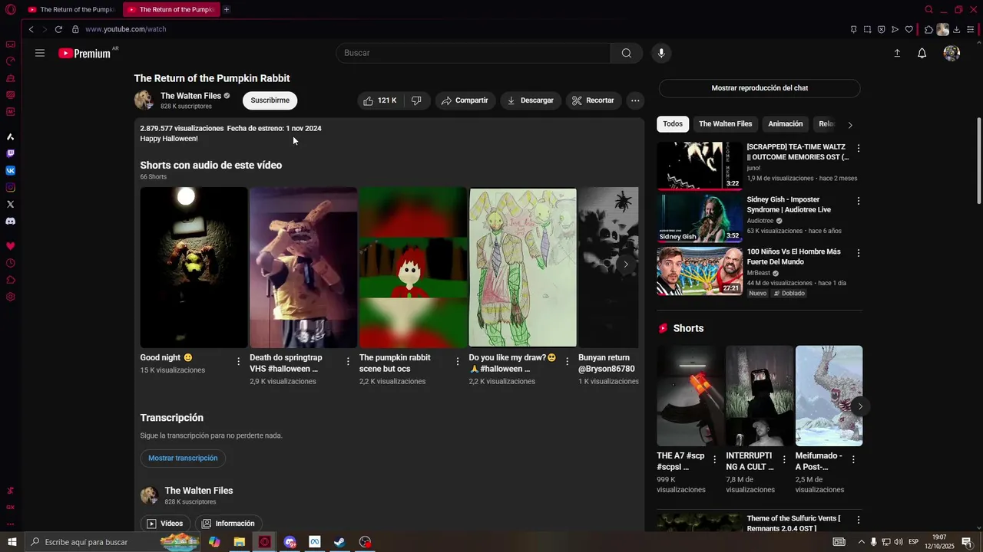Click the Descargar download button
The image size is (983, 552).
(x=530, y=100)
